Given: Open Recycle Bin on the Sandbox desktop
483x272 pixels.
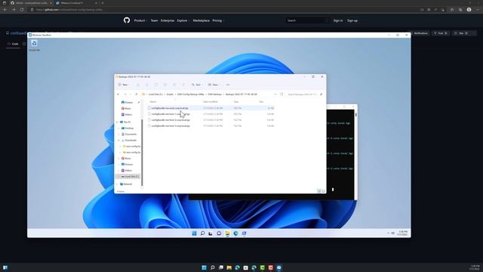Looking at the screenshot, I should pos(34,45).
